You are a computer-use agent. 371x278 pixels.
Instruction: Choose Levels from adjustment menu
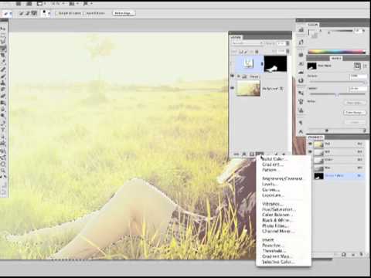pos(270,184)
